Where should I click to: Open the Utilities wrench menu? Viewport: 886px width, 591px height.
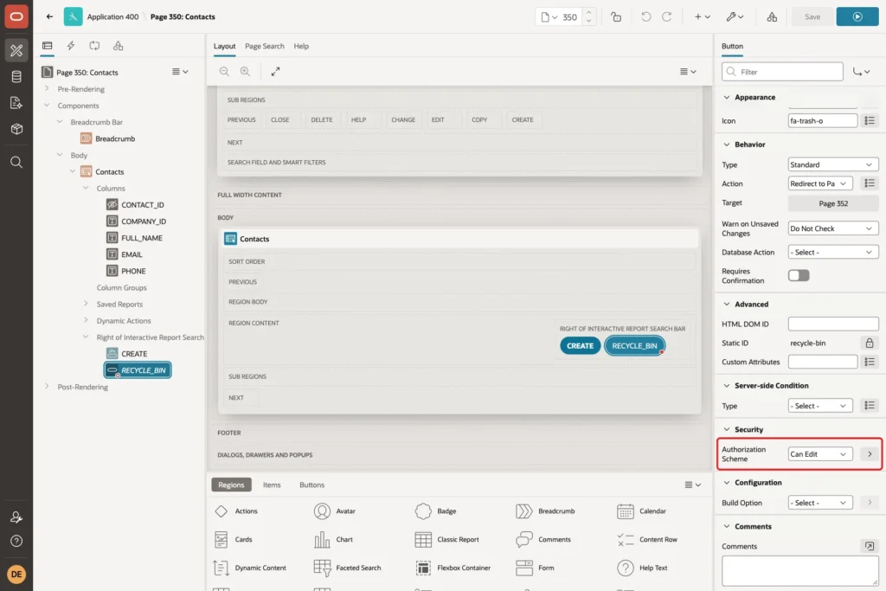point(735,17)
